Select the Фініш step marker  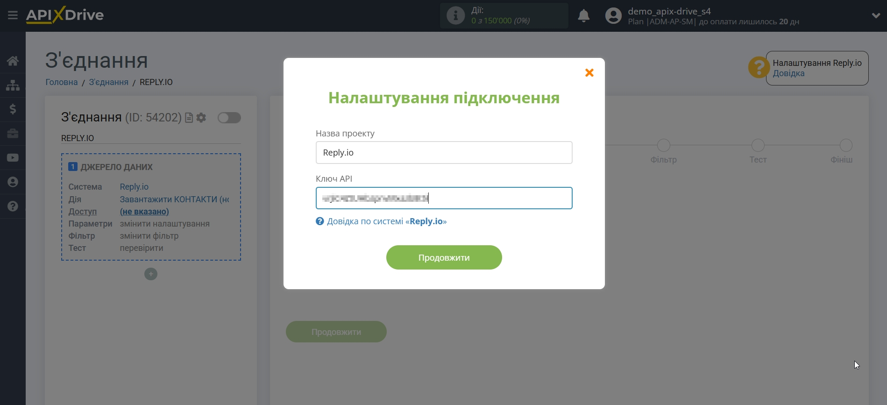(846, 145)
